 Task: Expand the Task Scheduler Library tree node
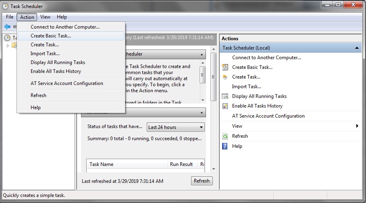[8, 46]
